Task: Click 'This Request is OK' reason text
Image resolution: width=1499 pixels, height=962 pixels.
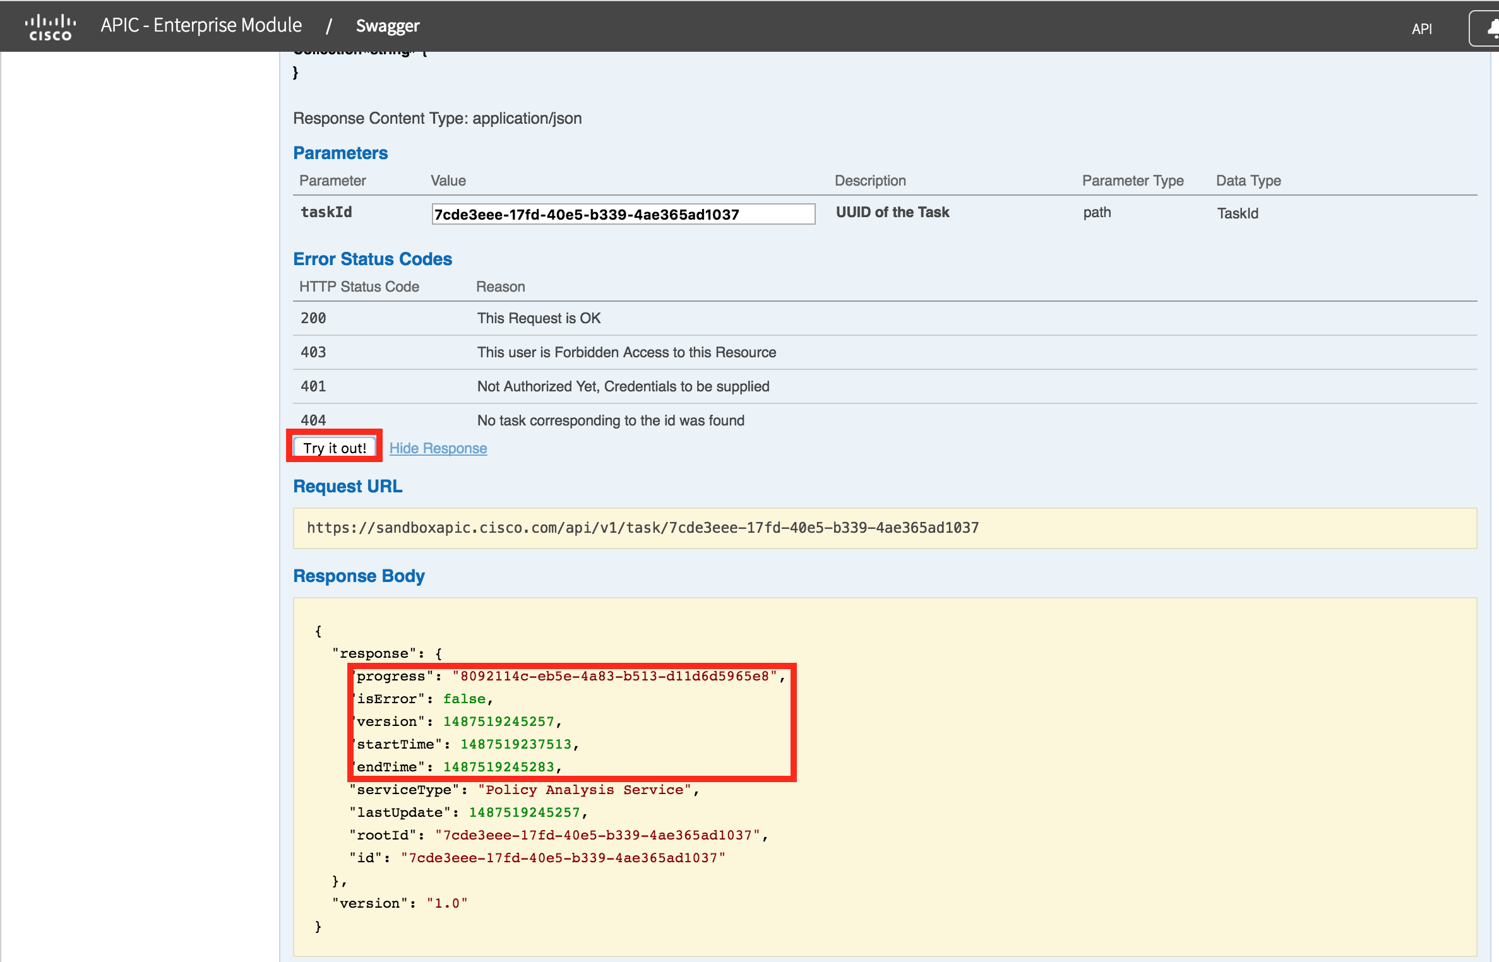Action: (x=539, y=318)
